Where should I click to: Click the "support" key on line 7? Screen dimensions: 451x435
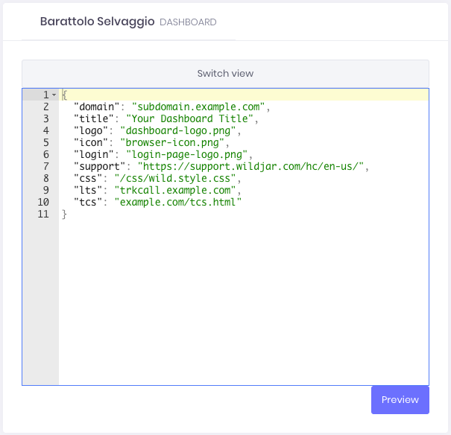99,166
